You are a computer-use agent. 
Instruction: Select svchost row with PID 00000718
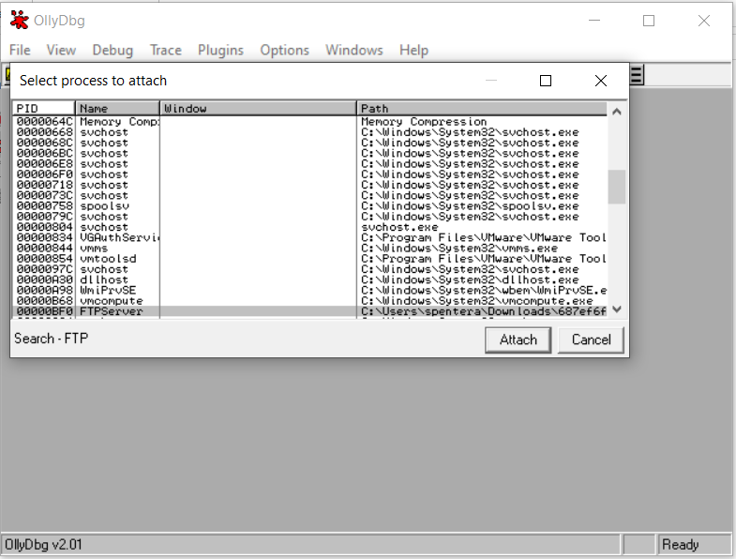click(x=309, y=185)
